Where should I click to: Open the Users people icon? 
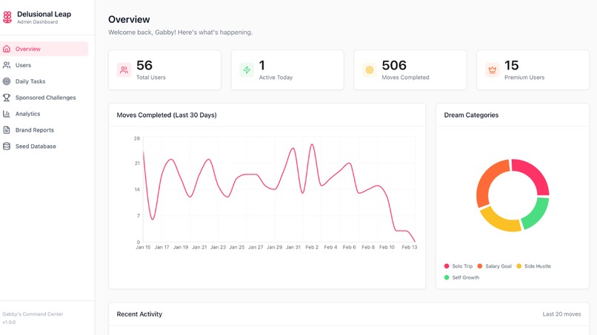(7, 65)
